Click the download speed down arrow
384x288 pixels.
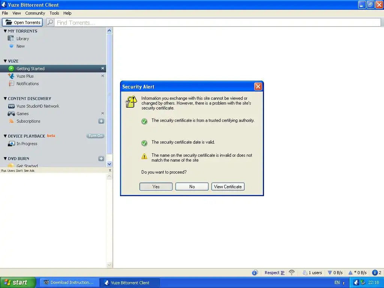coord(330,273)
